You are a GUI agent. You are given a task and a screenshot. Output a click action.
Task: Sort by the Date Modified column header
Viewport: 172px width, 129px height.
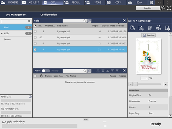[x=117, y=26]
